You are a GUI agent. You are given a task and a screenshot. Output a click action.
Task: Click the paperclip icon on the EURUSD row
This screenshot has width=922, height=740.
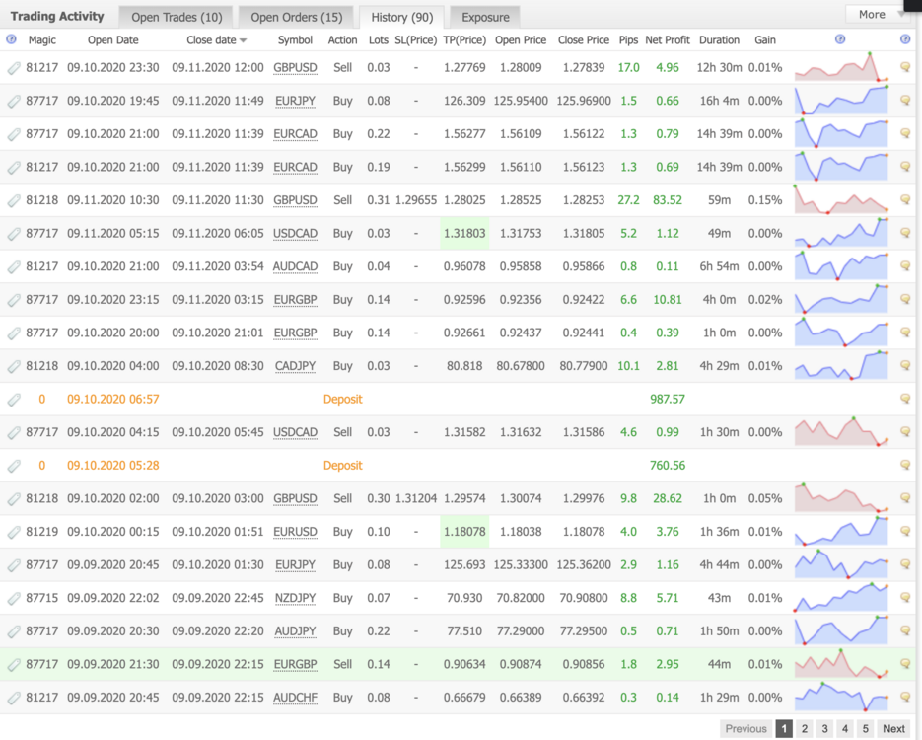pos(14,533)
